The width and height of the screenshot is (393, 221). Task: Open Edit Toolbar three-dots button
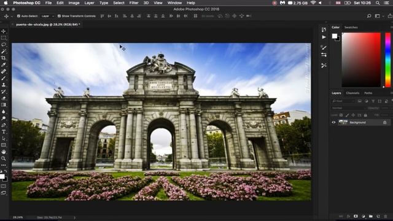coord(4,165)
